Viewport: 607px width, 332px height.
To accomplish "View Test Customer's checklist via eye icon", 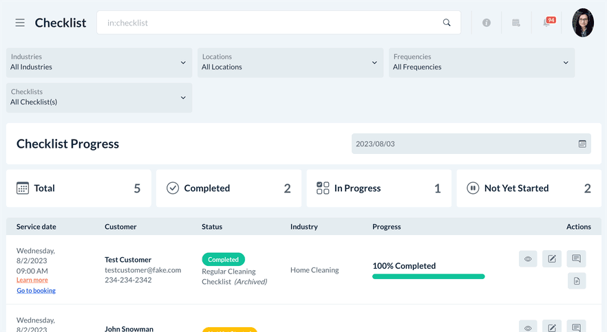I will click(528, 259).
